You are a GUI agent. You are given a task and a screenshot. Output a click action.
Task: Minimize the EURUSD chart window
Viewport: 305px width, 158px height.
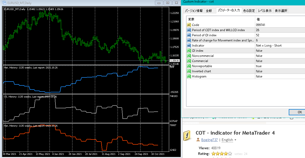(x=159, y=3)
